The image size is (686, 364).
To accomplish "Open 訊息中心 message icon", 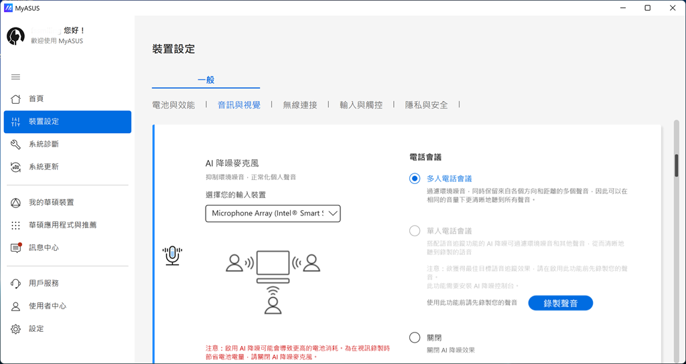I will pos(16,248).
